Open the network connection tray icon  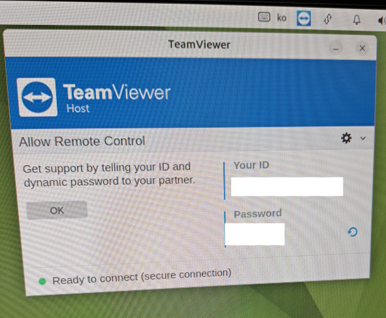pos(328,19)
